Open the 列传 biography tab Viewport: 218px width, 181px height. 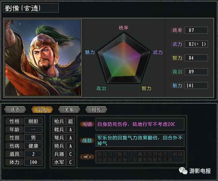96,110
